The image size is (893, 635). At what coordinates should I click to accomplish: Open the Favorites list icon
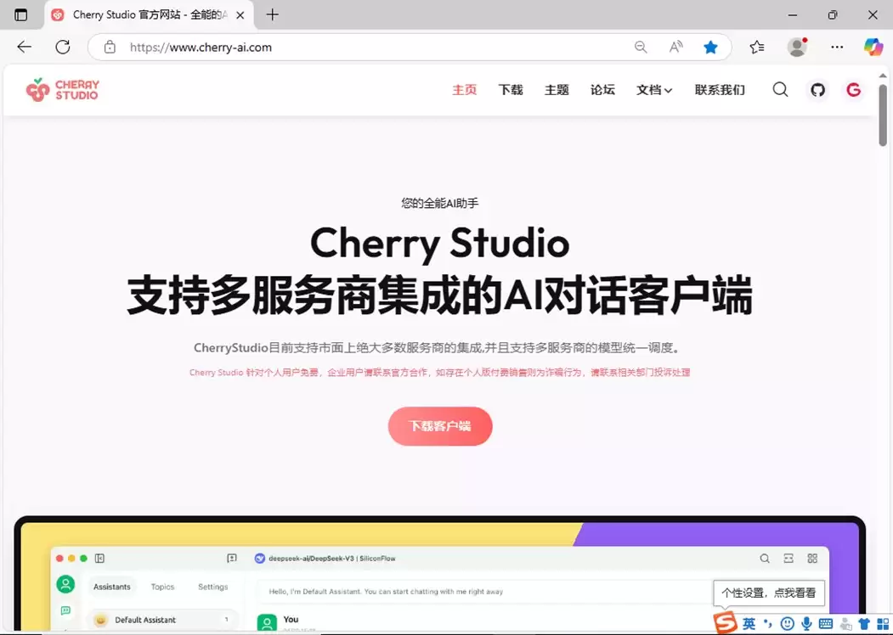pyautogui.click(x=757, y=48)
